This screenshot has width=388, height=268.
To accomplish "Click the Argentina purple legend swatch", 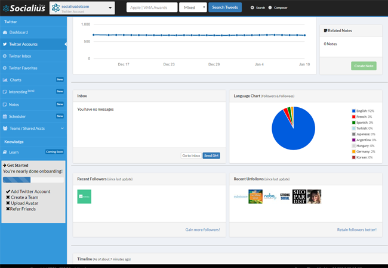I will pos(353,140).
